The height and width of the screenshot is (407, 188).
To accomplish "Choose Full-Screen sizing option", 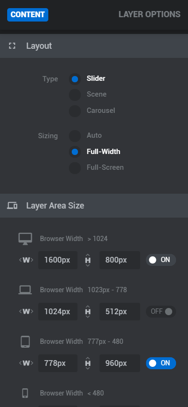I will point(75,168).
